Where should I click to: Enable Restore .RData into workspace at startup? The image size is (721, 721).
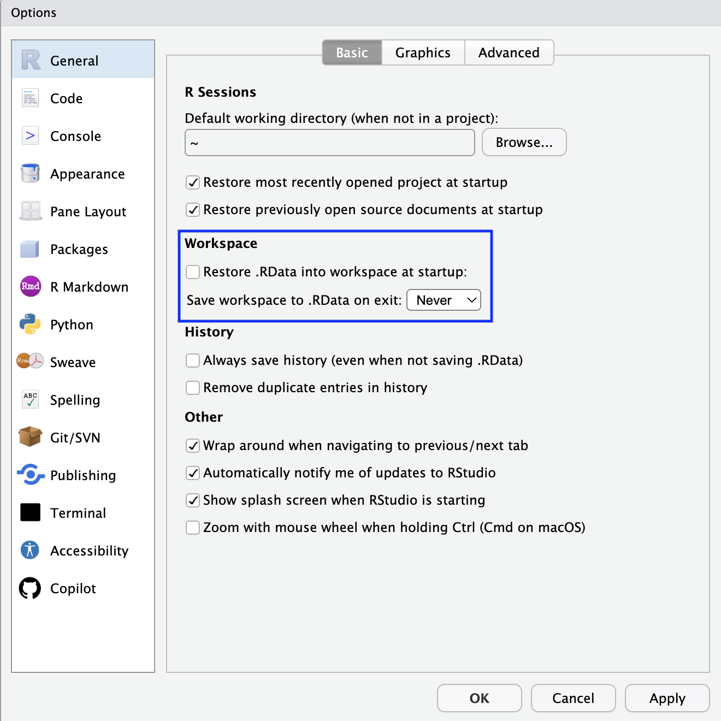coord(193,271)
